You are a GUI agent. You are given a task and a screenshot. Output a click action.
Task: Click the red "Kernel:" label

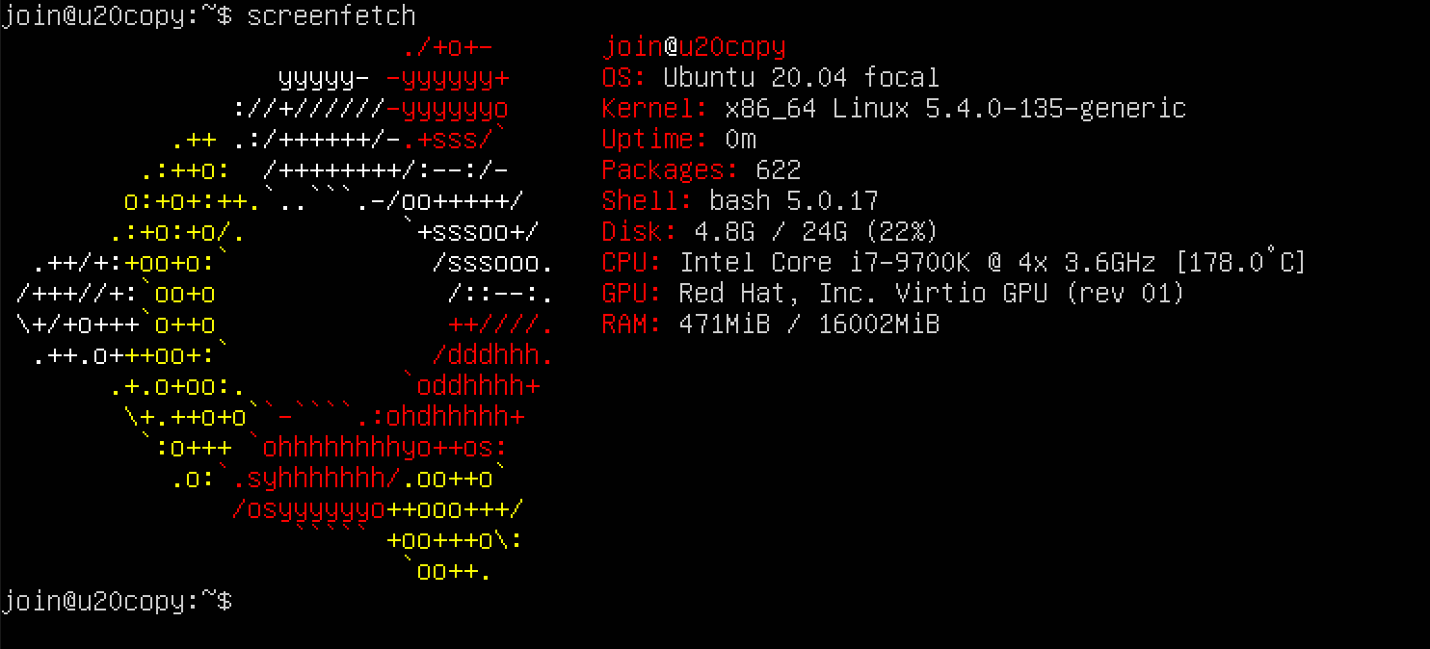[x=655, y=109]
